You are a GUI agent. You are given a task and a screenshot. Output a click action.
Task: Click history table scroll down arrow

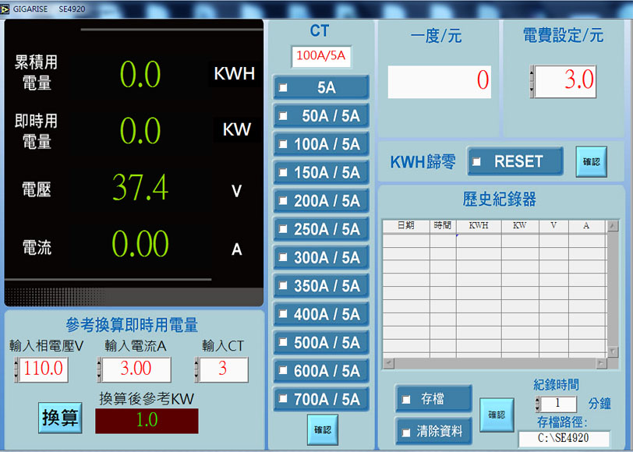click(x=613, y=352)
